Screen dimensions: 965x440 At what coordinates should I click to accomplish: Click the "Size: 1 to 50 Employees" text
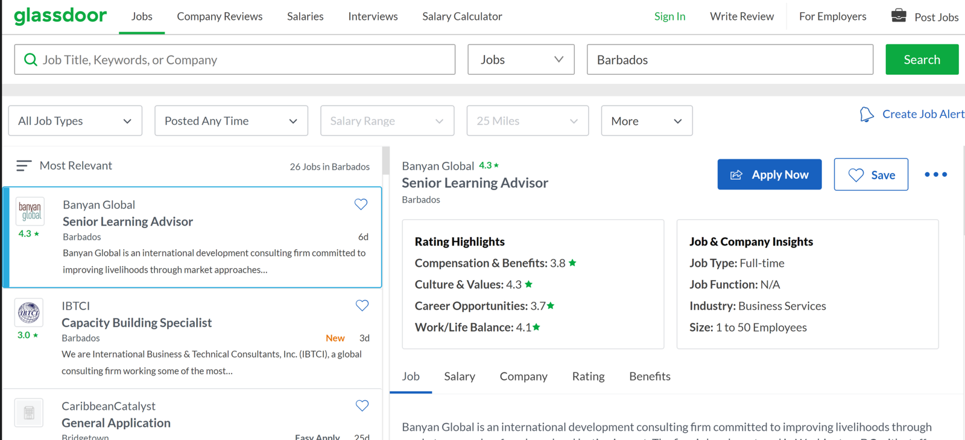(748, 327)
